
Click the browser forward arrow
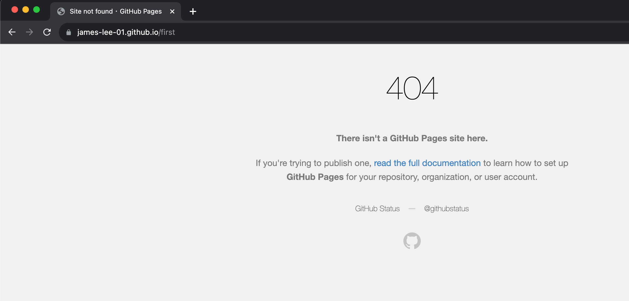pos(29,32)
